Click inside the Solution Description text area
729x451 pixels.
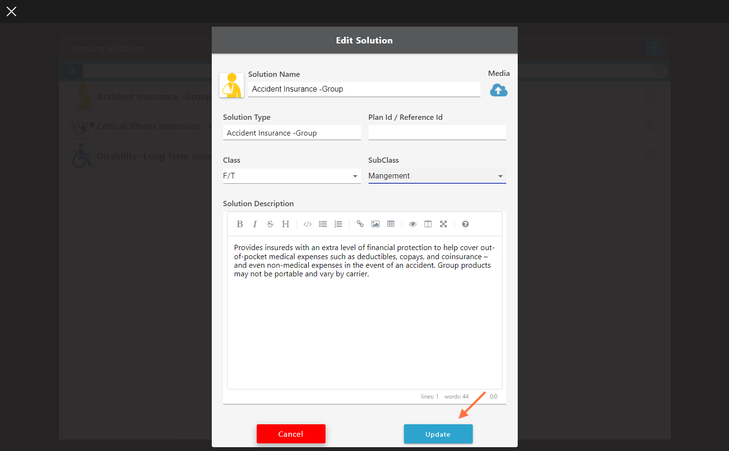364,312
